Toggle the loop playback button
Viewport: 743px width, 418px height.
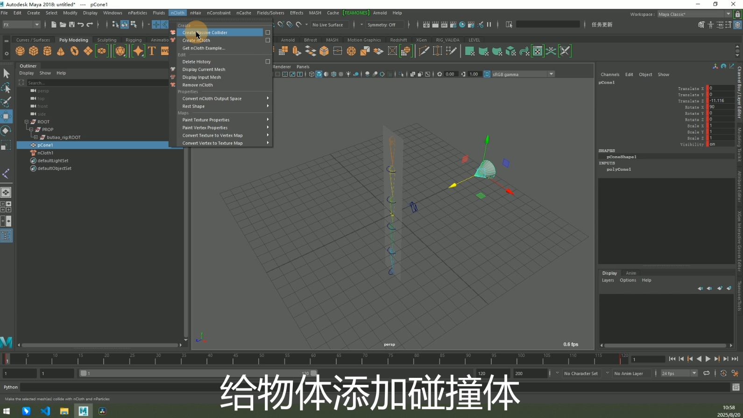706,373
